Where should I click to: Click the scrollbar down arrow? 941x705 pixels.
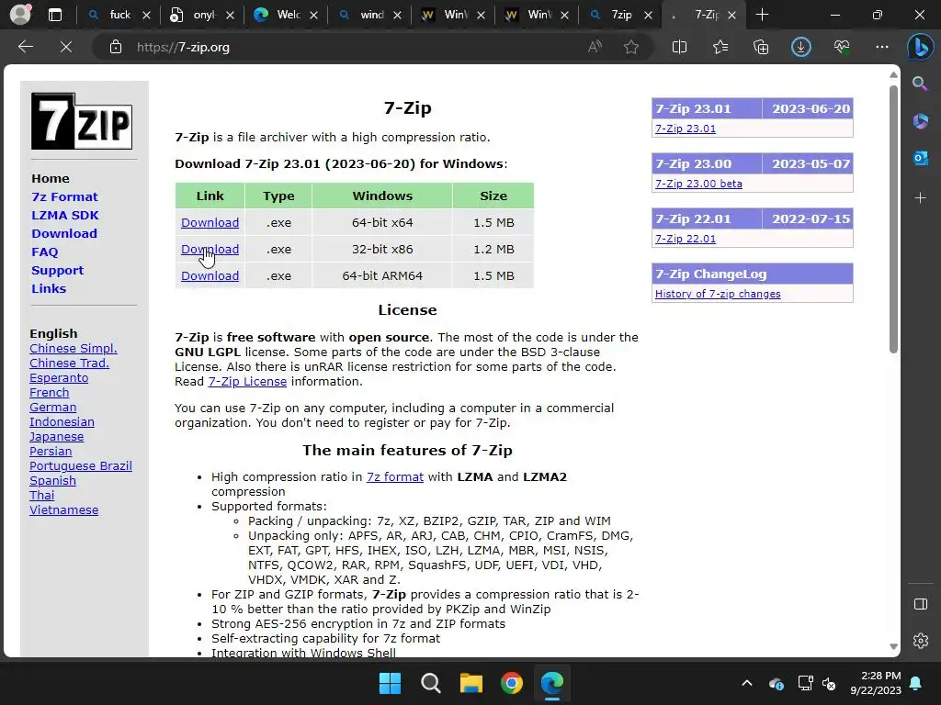click(893, 646)
